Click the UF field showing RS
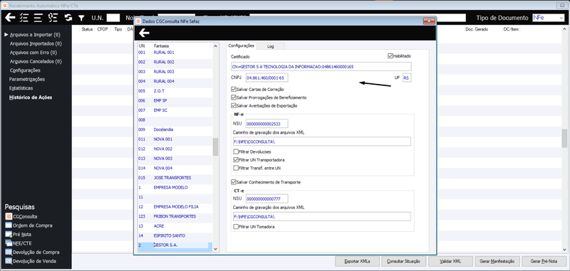 (407, 78)
